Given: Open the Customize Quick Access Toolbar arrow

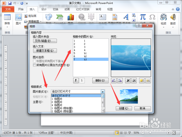Looking at the screenshot, I should 27,4.
